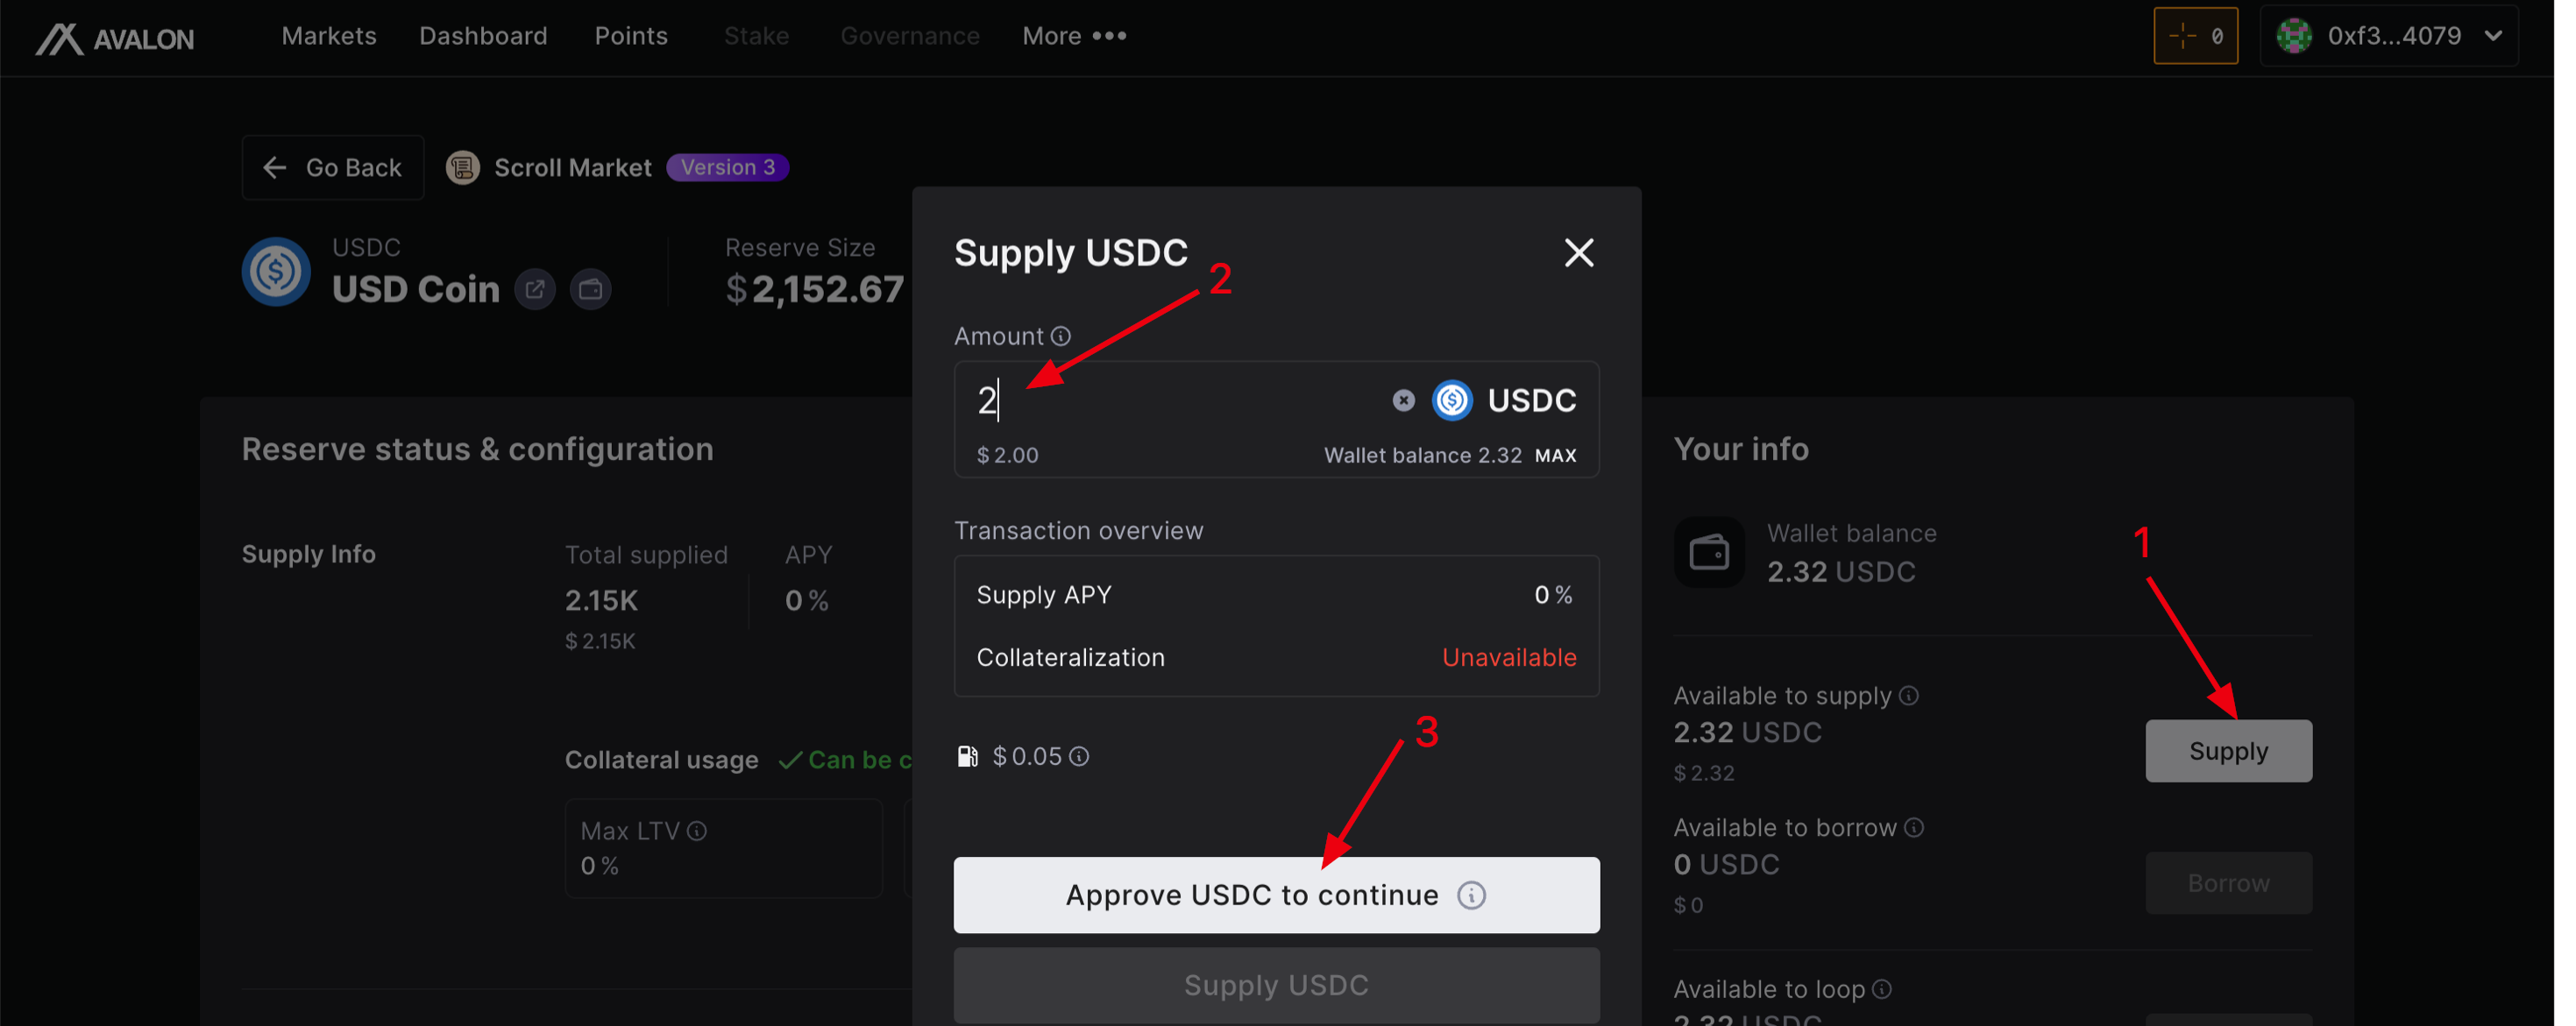Select the Stake menu item
The image size is (2576, 1026).
[x=756, y=36]
